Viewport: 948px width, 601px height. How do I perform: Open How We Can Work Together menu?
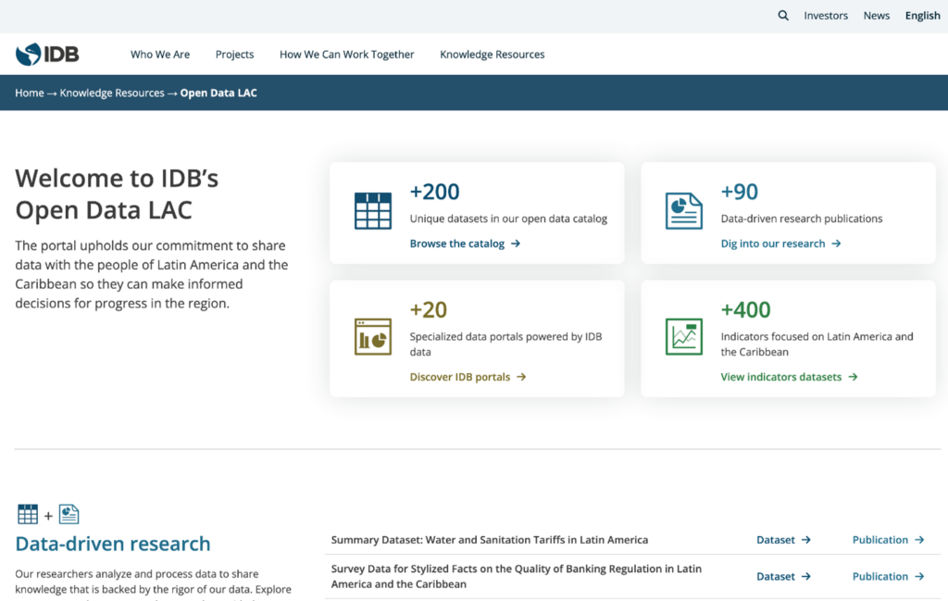(346, 55)
